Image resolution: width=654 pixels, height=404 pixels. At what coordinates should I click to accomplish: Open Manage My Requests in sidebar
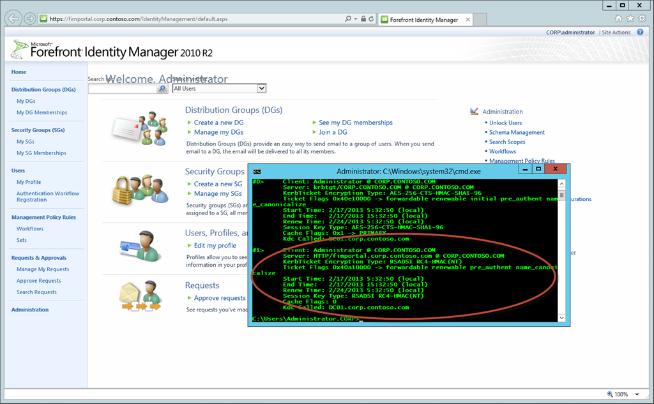tap(43, 269)
